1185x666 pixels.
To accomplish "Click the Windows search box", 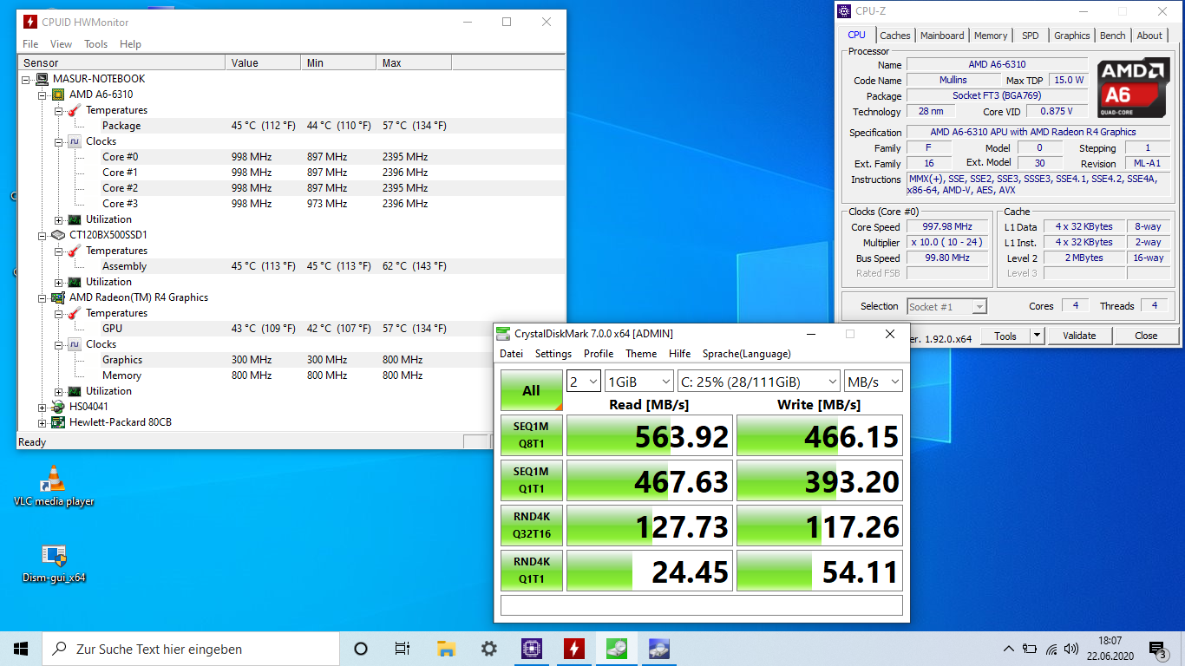I will click(191, 649).
